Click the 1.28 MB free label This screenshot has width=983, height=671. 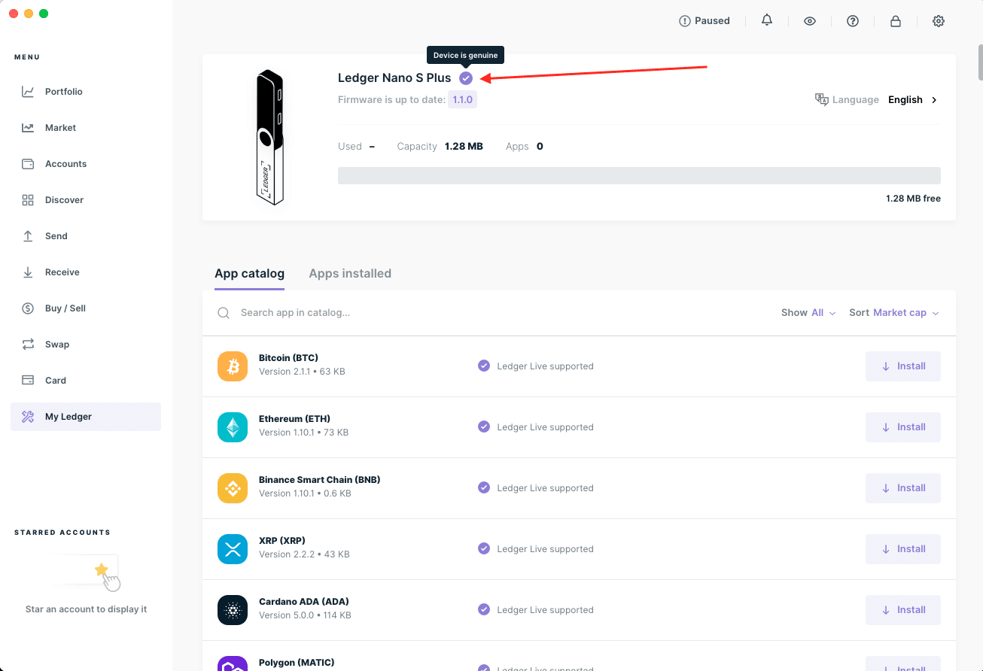(x=913, y=199)
